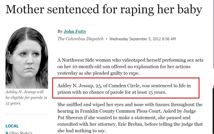Image resolution: width=214 pixels, height=134 pixels.
Task: Click the paragraph beginning 'She sniffled and wiped'
Action: tap(130, 118)
